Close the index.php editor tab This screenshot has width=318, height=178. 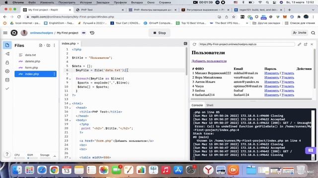[78, 44]
